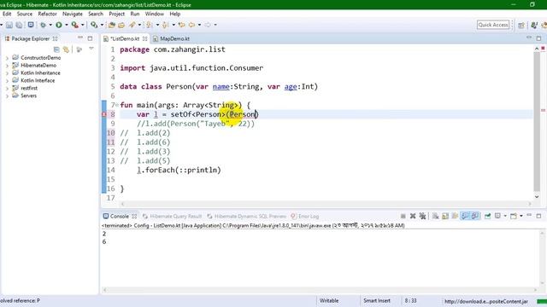
Task: Click the Writable status bar field
Action: 329,301
